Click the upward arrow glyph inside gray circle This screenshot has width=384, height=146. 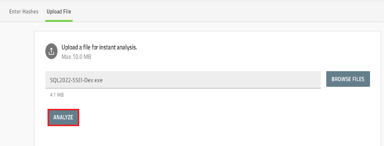tap(51, 51)
